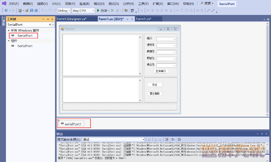Open the 扩展(X) menu
271x162 pixels.
click(x=158, y=4)
